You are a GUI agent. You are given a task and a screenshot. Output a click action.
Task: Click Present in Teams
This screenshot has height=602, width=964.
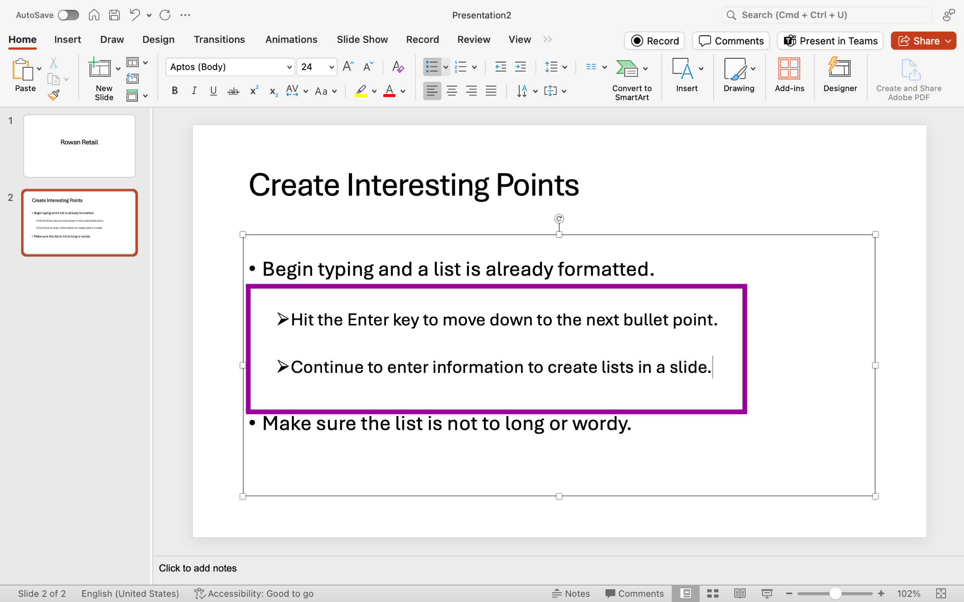click(x=830, y=41)
